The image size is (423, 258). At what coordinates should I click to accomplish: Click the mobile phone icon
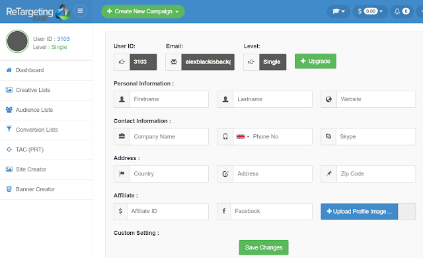225,136
